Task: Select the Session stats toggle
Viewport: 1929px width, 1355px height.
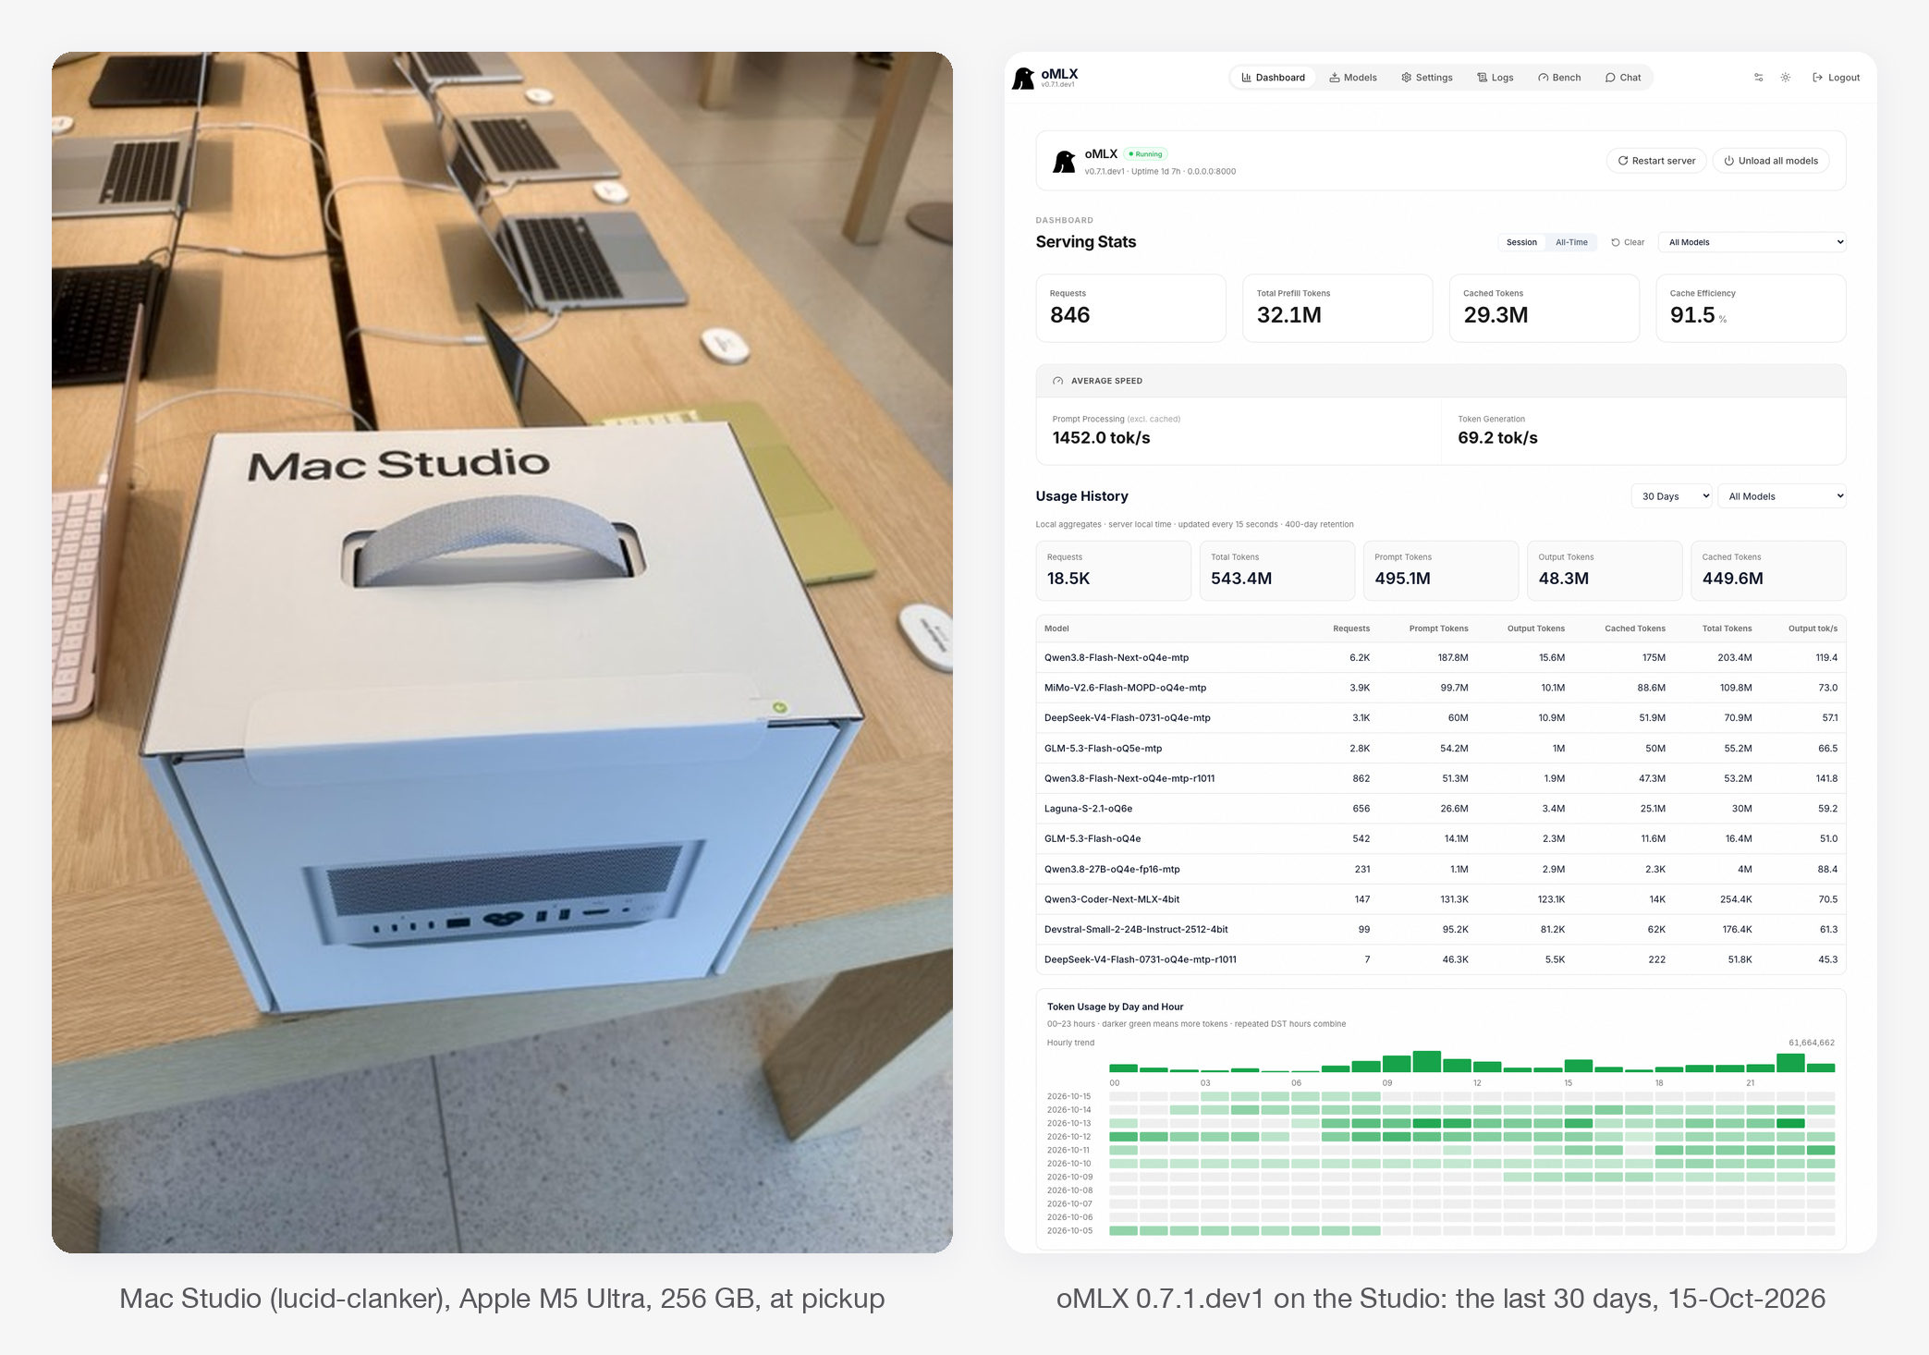Action: [1521, 242]
